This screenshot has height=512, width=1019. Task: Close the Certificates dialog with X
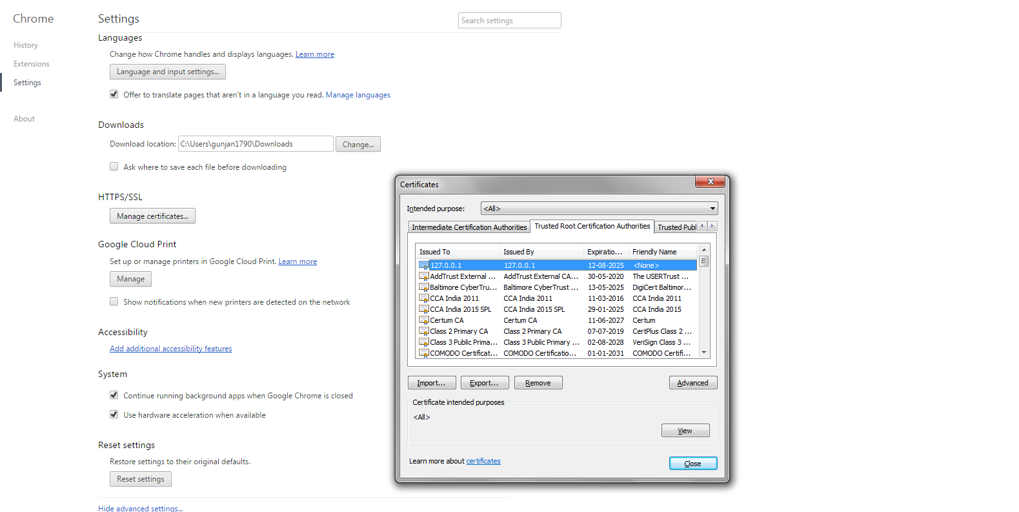click(x=710, y=181)
